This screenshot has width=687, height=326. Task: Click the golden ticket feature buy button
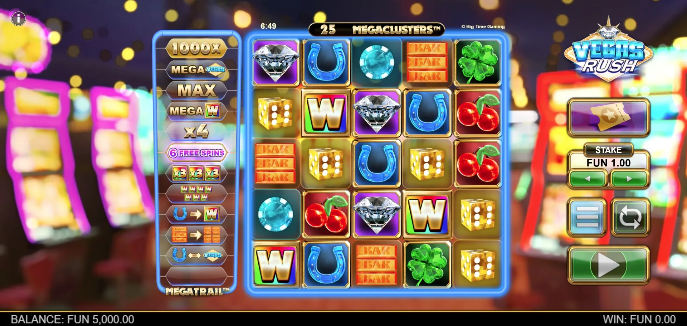pyautogui.click(x=608, y=117)
